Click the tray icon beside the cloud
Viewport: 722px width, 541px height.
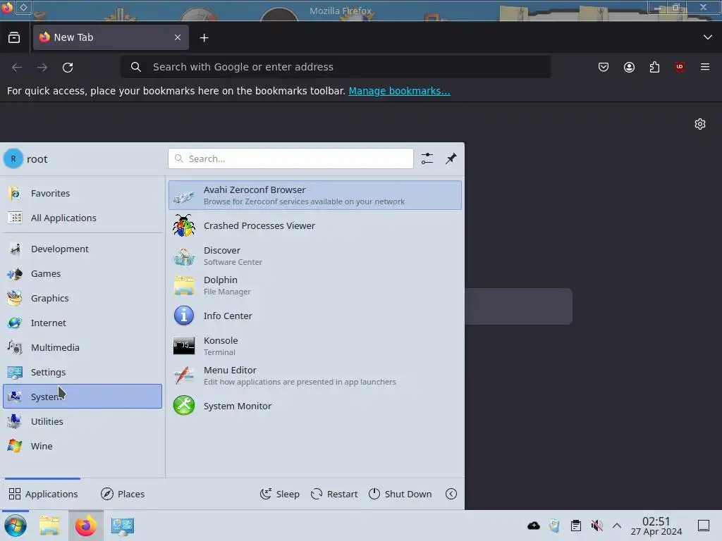click(x=554, y=526)
